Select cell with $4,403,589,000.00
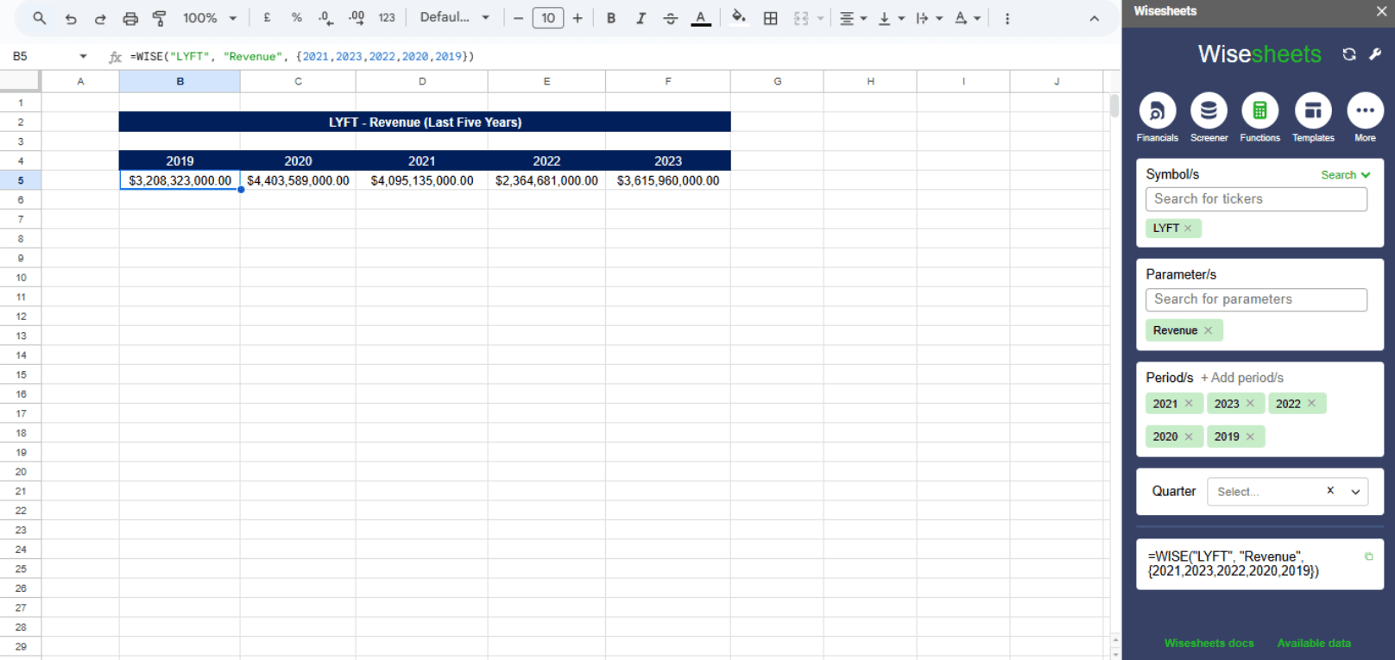The height and width of the screenshot is (660, 1395). (298, 180)
